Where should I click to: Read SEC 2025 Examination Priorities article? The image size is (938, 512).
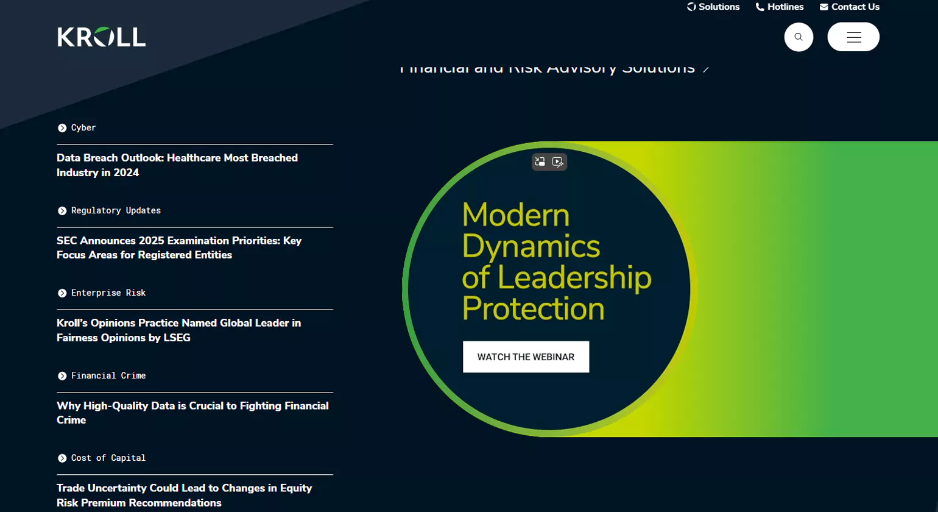pos(178,248)
